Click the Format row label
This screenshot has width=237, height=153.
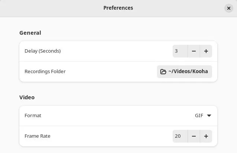coord(33,116)
